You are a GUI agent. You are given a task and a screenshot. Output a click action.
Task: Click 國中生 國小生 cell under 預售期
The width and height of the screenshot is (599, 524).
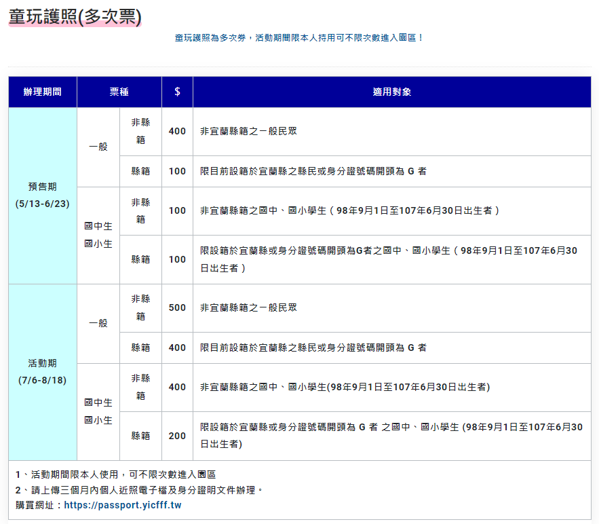98,235
